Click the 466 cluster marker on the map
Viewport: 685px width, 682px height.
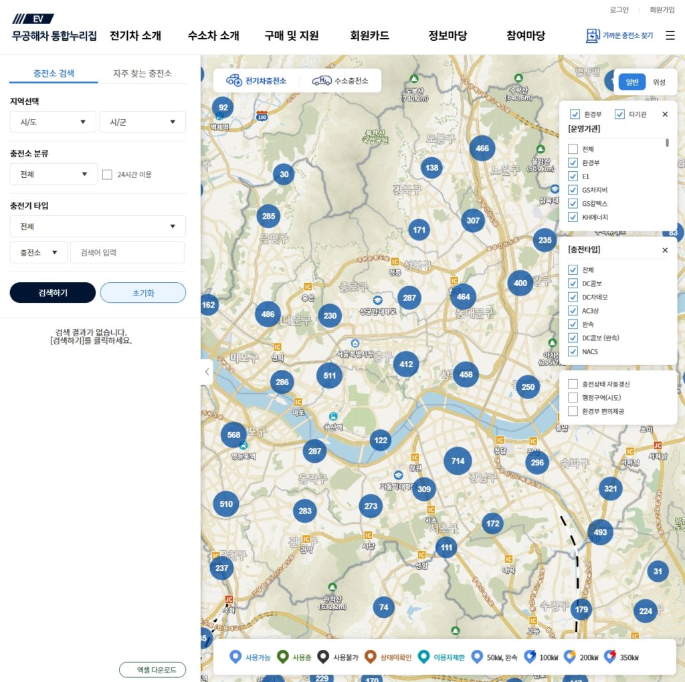[482, 148]
